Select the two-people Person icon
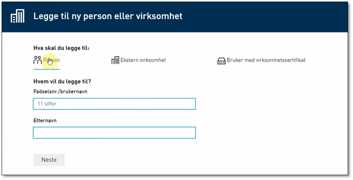Image resolution: width=353 pixels, height=180 pixels. [37, 60]
